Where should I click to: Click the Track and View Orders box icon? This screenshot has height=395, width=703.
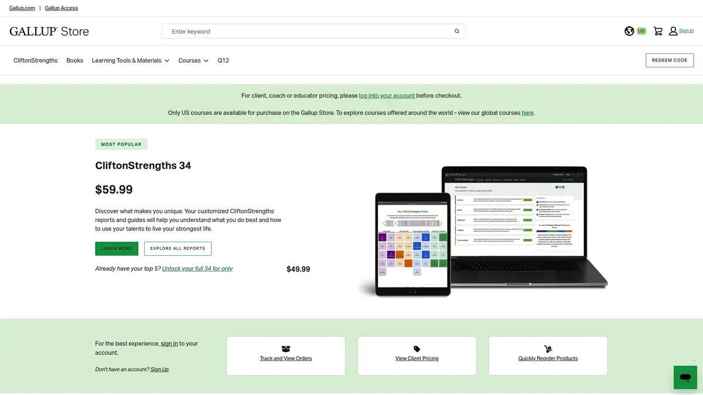click(x=286, y=349)
